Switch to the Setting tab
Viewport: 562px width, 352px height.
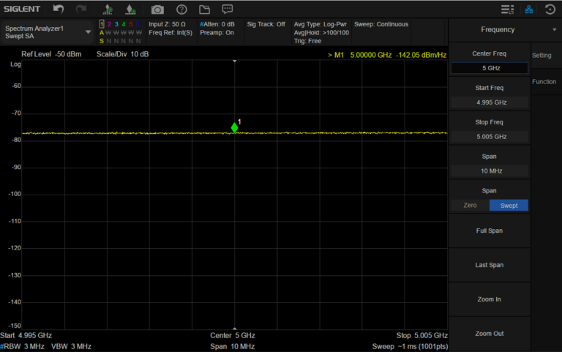[x=542, y=56]
